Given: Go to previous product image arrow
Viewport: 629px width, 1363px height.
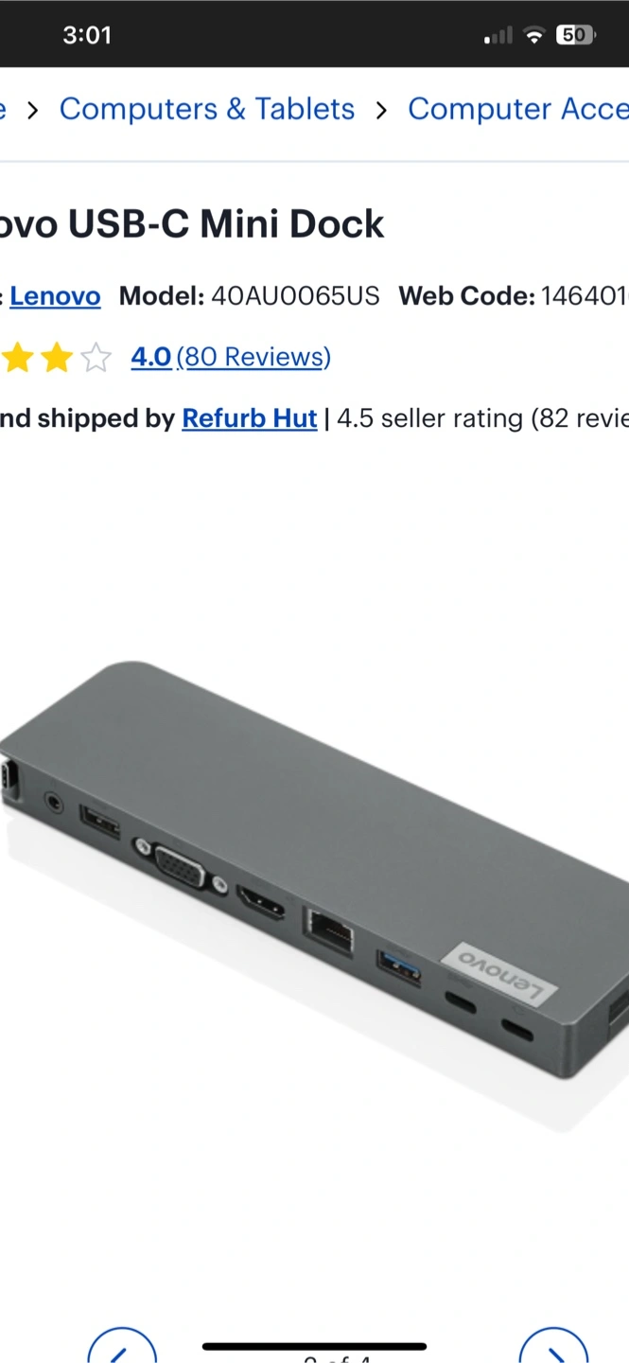Looking at the screenshot, I should coord(122,1346).
